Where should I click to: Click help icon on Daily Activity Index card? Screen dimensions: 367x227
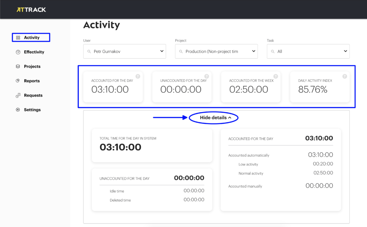pos(345,77)
